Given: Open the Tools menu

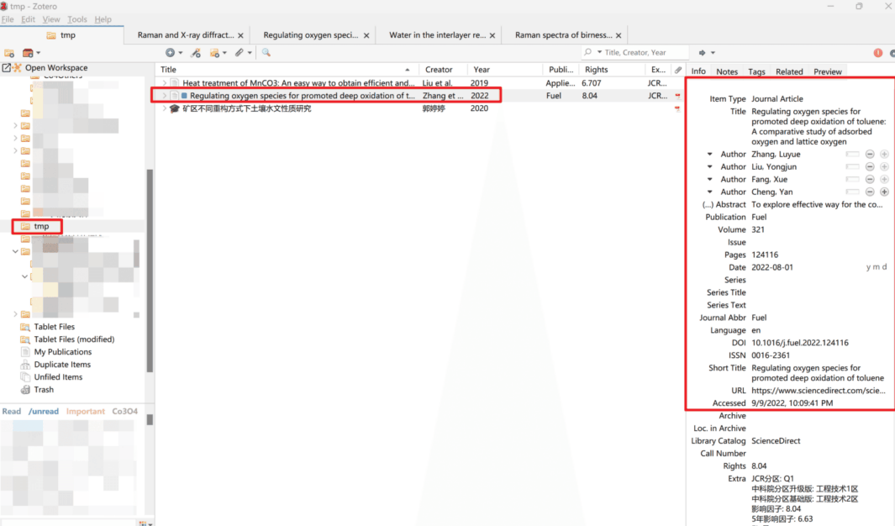Looking at the screenshot, I should (x=76, y=19).
